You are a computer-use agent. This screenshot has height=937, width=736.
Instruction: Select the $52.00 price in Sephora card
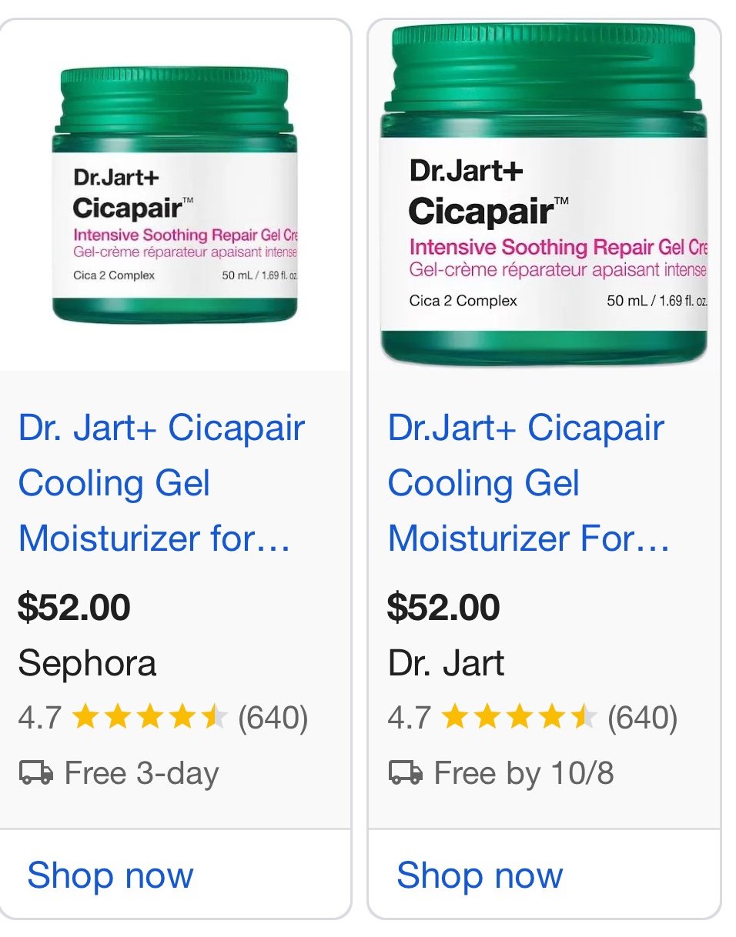click(x=74, y=608)
